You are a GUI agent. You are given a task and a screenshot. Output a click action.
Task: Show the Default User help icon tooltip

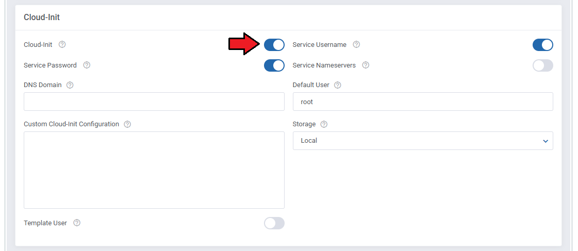[338, 85]
